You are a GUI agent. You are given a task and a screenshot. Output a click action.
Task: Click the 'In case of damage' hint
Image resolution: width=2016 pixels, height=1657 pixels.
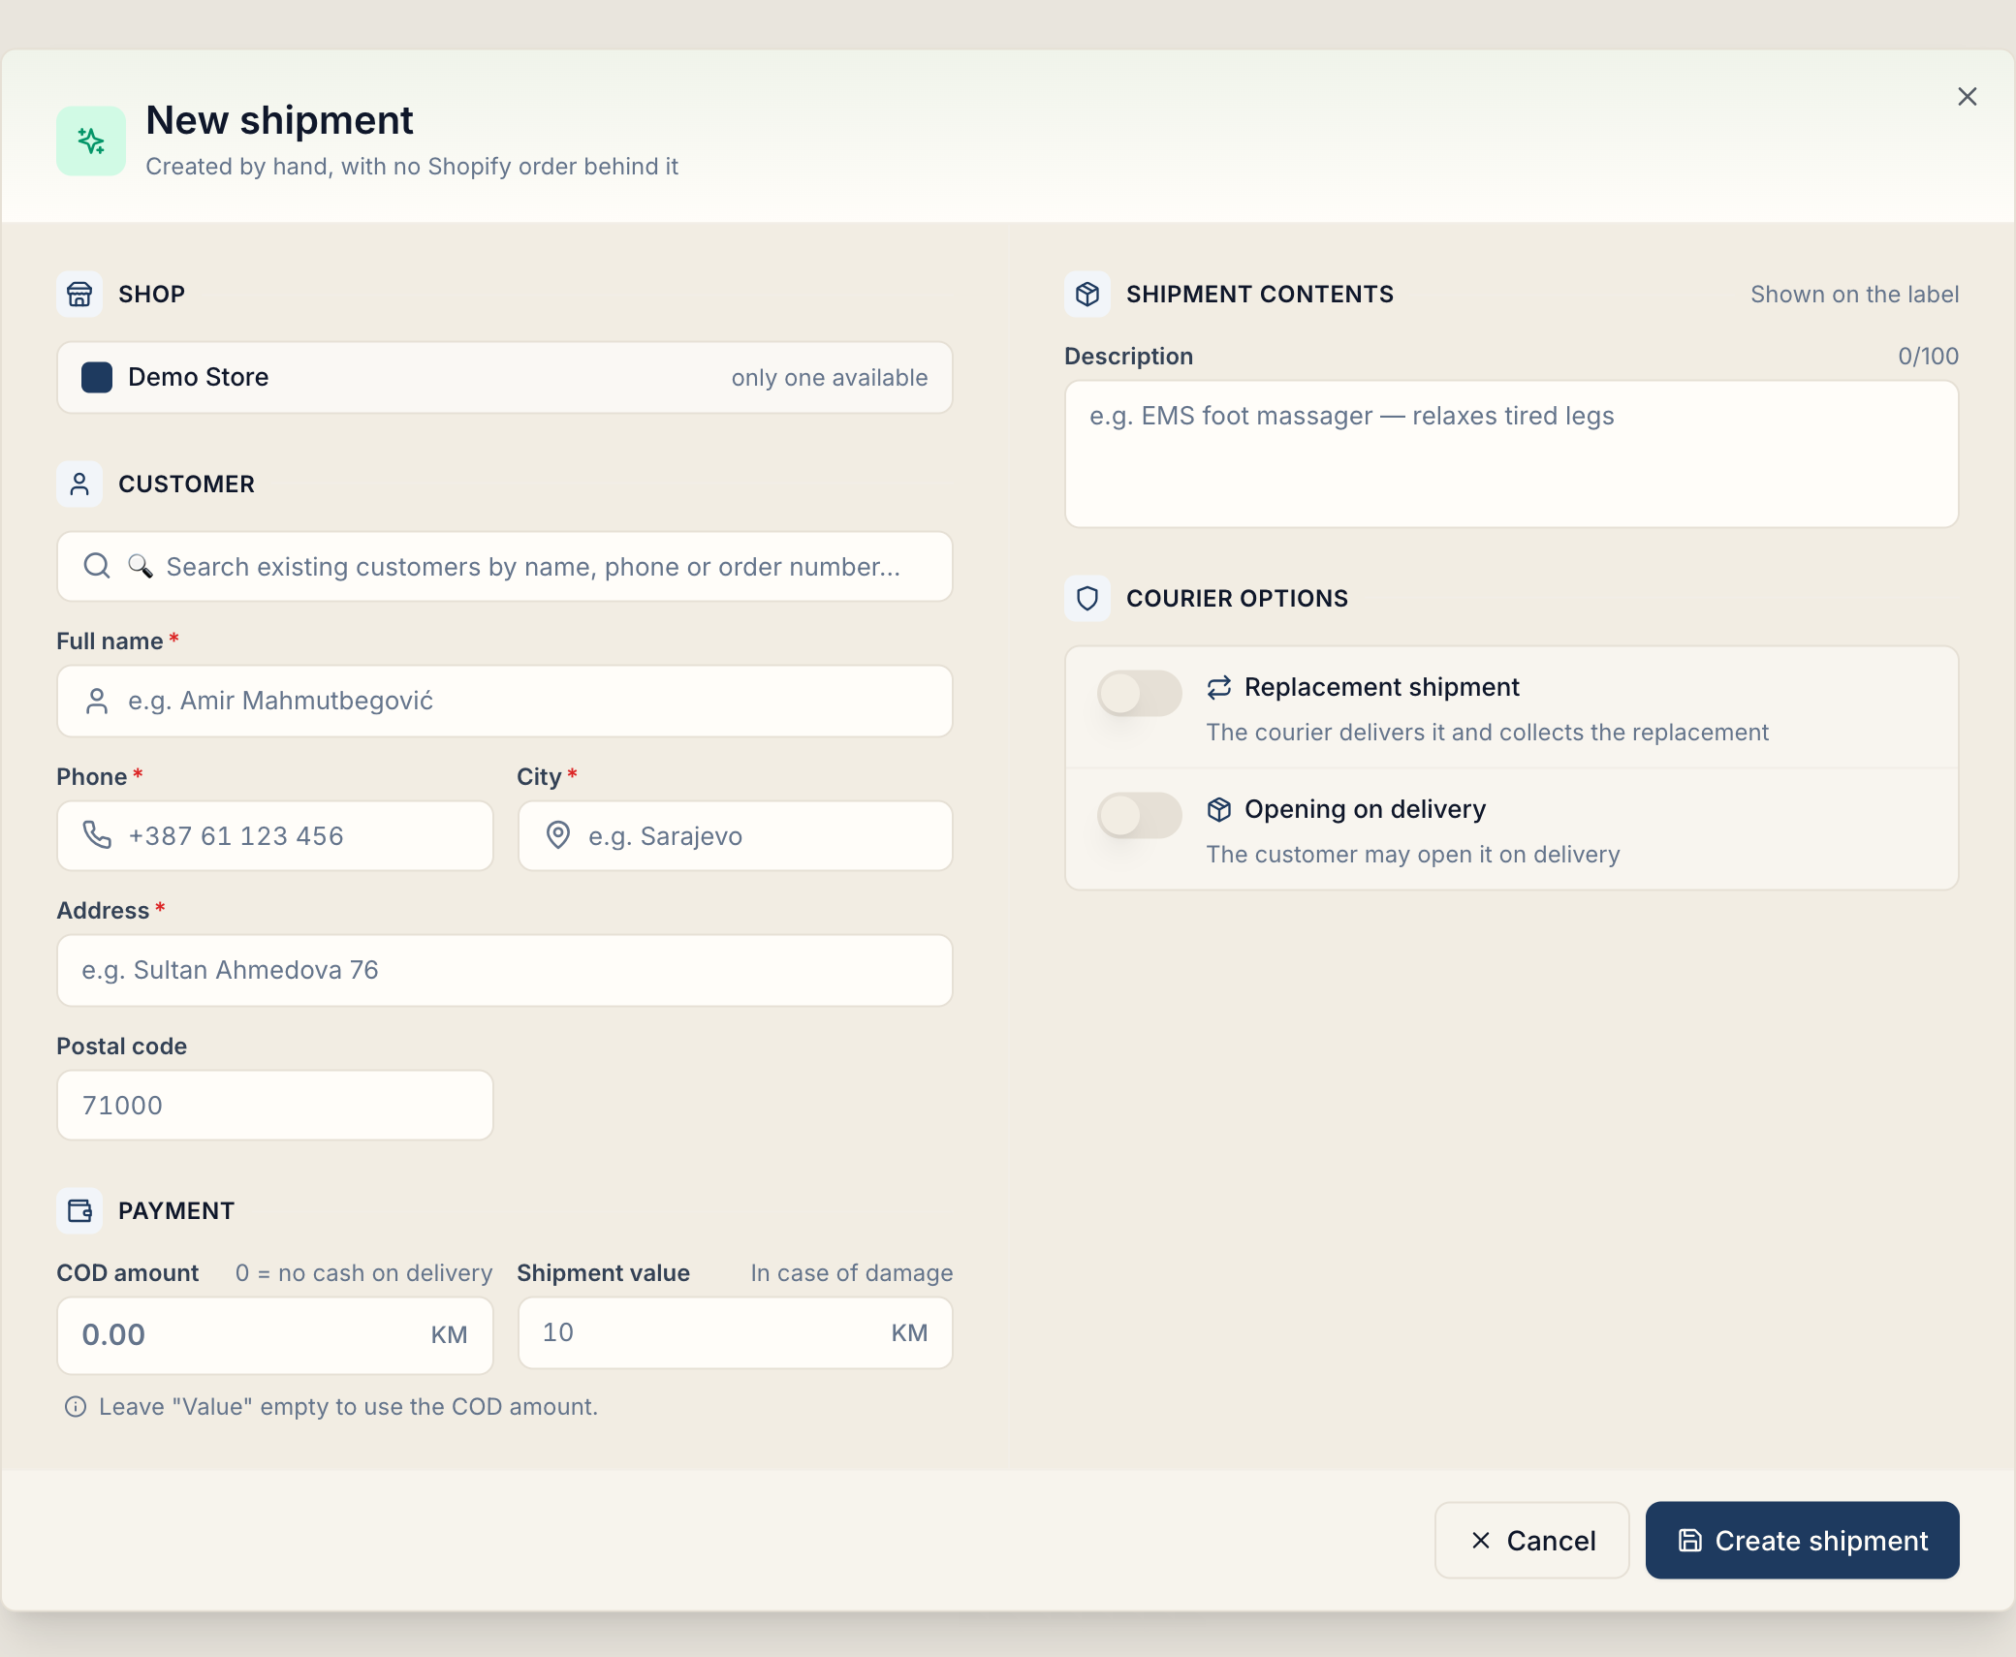point(852,1272)
